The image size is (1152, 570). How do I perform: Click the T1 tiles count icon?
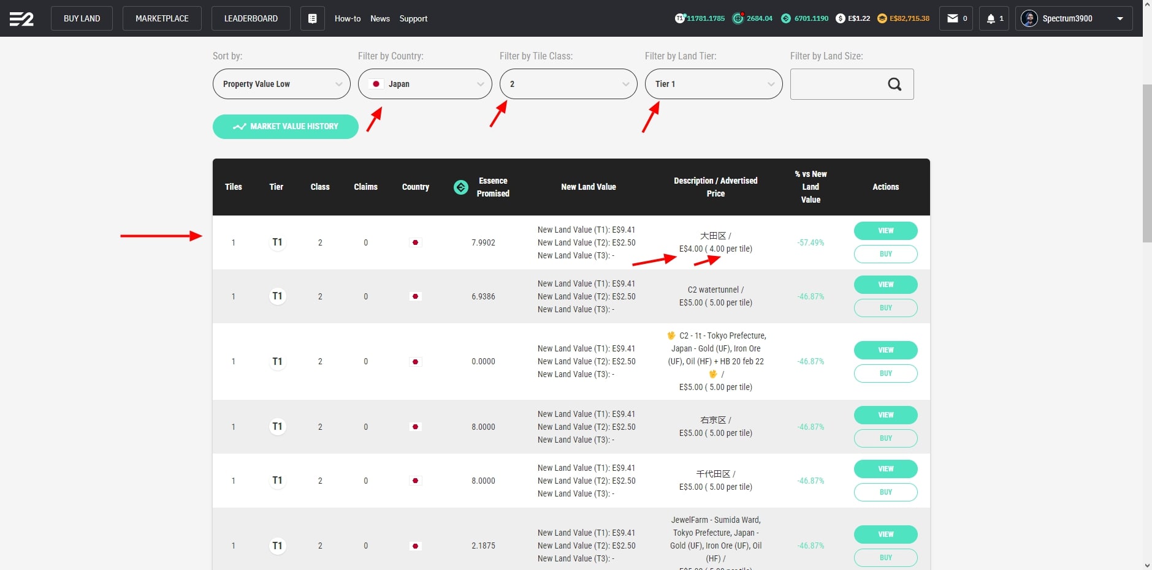coord(680,18)
